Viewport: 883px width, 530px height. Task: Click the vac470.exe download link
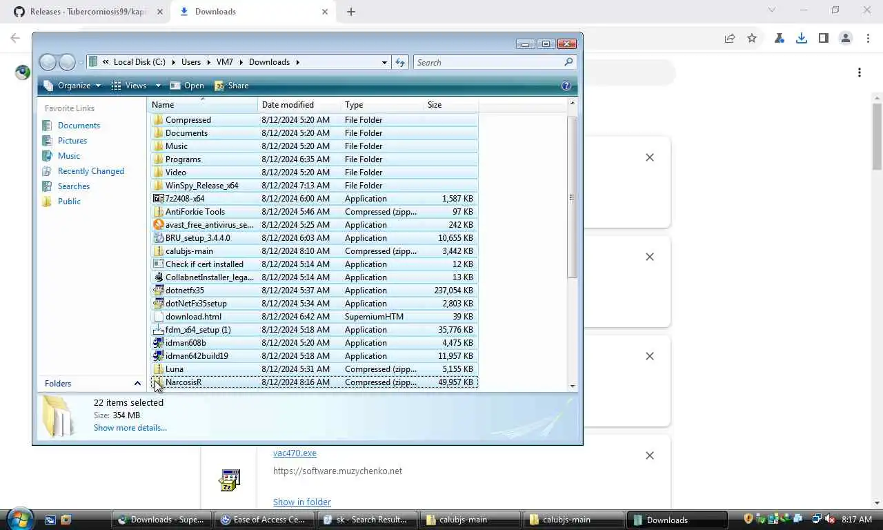pos(295,453)
